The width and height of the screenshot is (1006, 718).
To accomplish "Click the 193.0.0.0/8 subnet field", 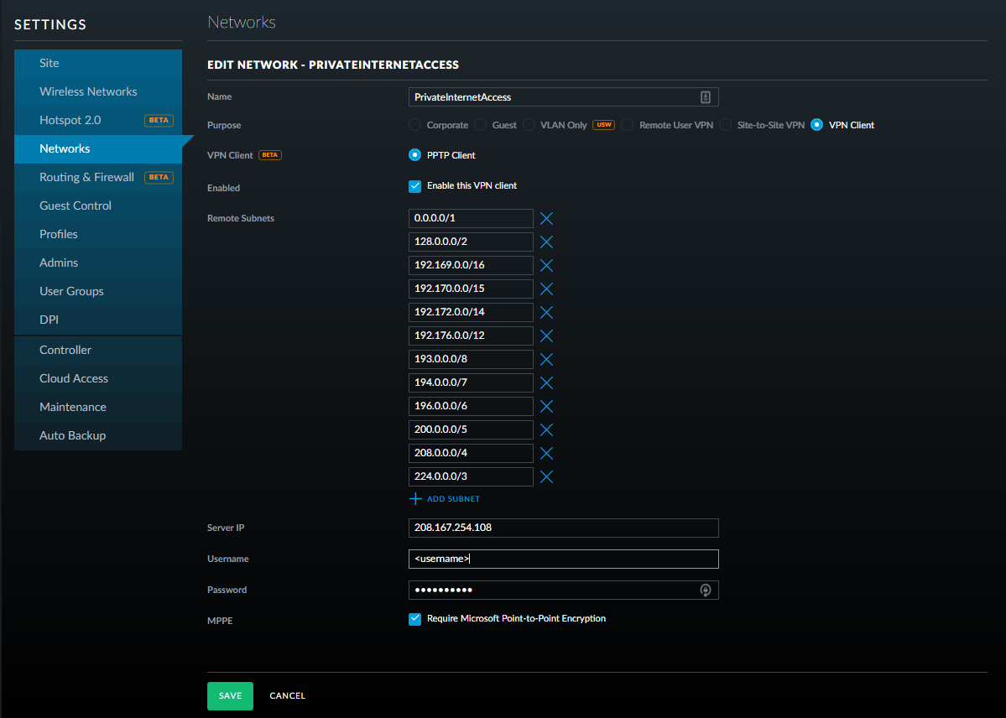I will (471, 359).
